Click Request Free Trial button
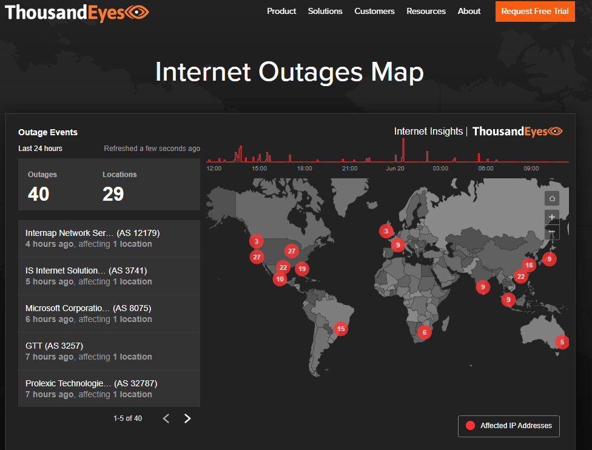The image size is (592, 450). (534, 12)
